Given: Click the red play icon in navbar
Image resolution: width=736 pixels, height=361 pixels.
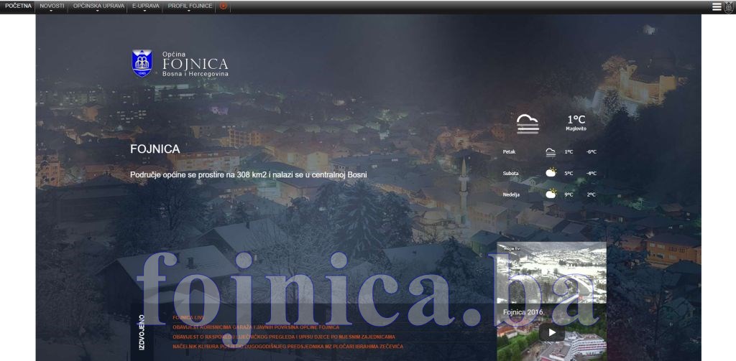Looking at the screenshot, I should pos(224,6).
